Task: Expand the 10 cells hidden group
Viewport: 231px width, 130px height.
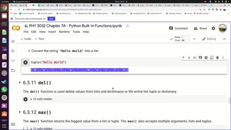Action: point(41,99)
